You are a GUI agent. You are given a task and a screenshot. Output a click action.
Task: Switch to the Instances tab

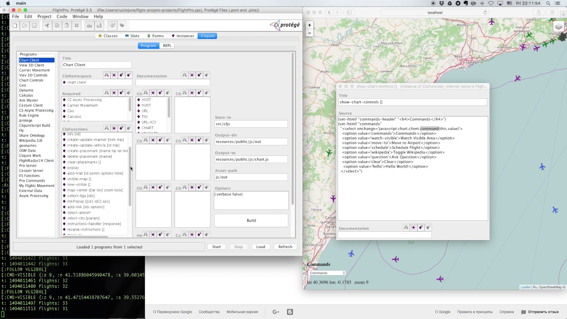click(x=183, y=36)
